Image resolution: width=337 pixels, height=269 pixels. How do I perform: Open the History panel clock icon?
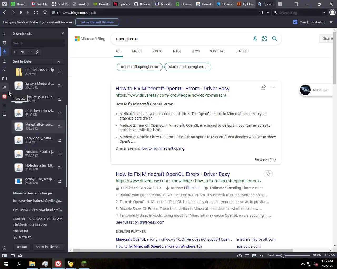click(4, 61)
